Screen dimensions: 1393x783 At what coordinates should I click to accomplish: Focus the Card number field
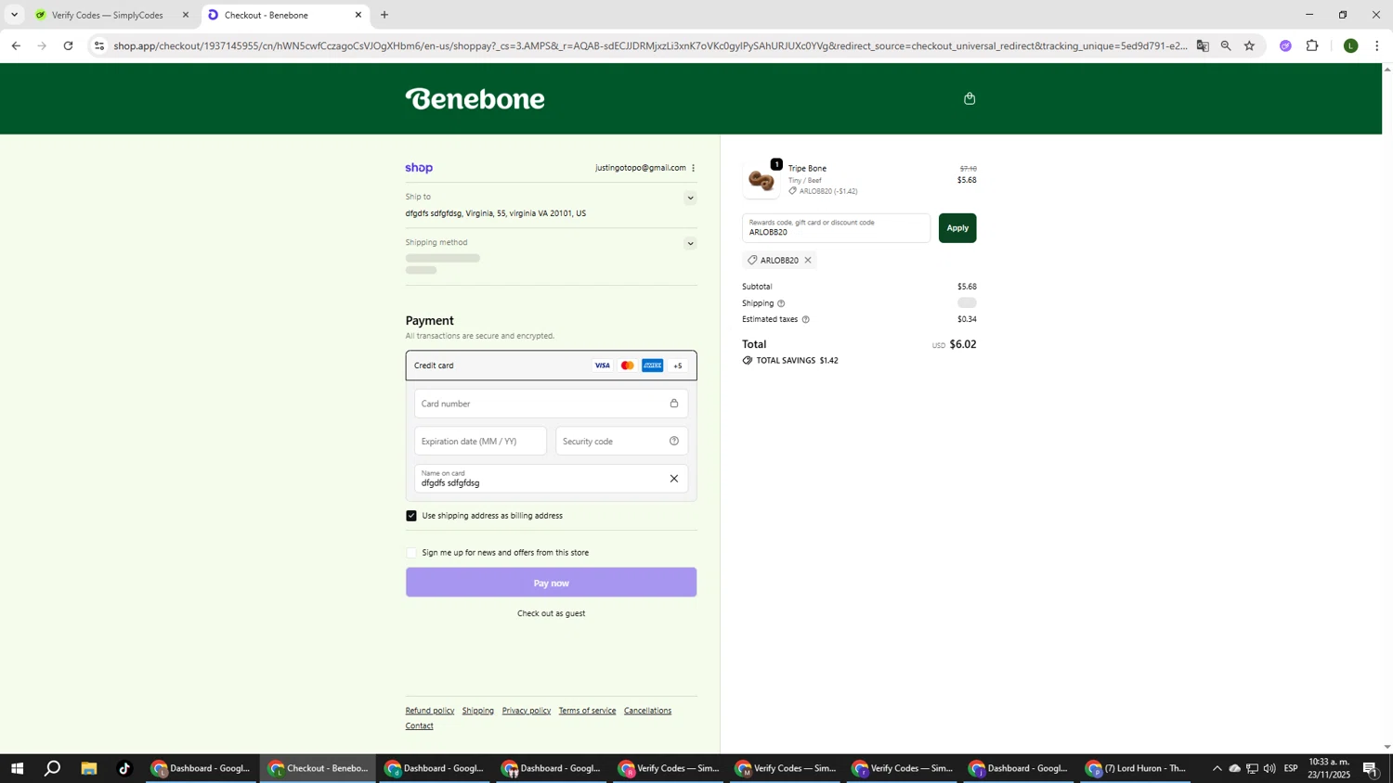551,404
